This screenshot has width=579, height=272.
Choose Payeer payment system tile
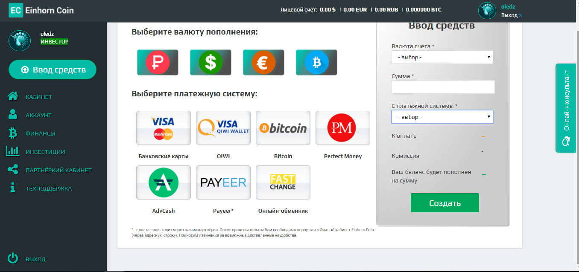pyautogui.click(x=223, y=182)
